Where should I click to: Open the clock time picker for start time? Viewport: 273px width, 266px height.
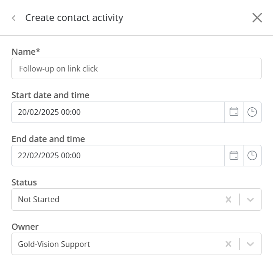coord(252,112)
